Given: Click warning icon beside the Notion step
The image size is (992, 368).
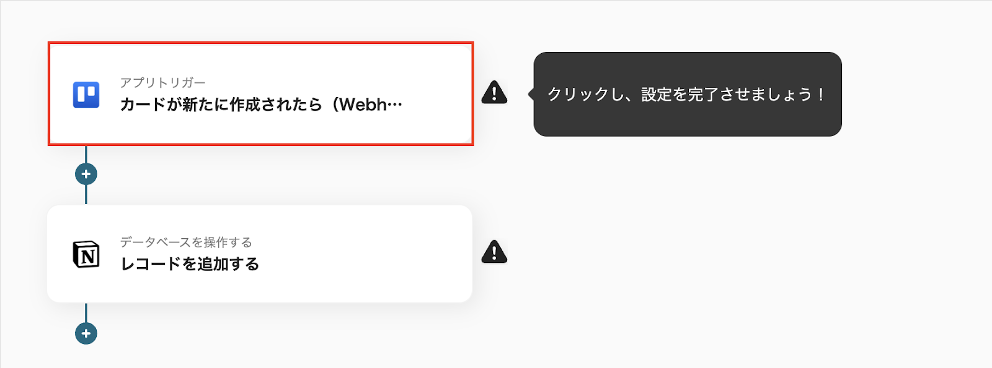Looking at the screenshot, I should [x=494, y=252].
